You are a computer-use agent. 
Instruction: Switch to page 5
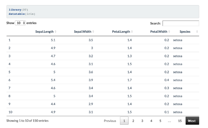point(160,121)
